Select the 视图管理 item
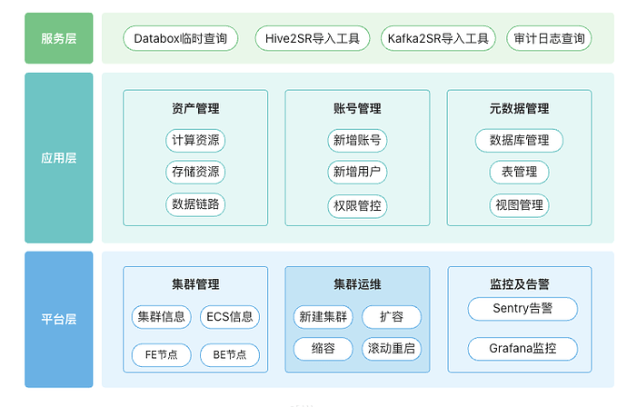The height and width of the screenshot is (407, 627). coord(519,205)
